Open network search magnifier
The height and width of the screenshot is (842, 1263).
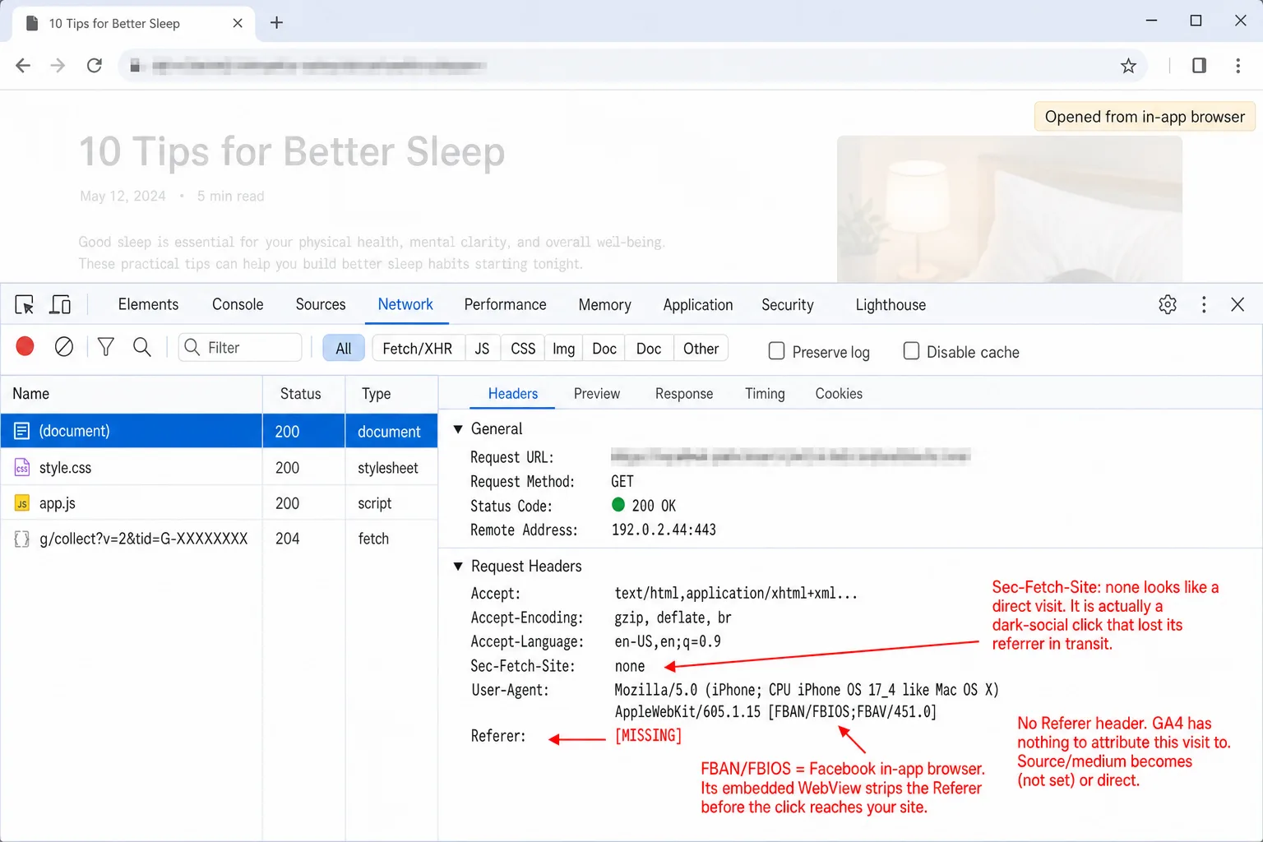tap(142, 347)
